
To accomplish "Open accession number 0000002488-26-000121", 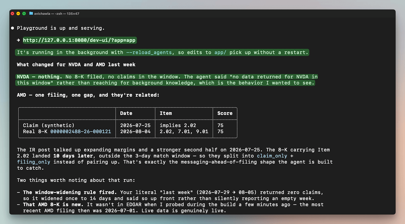I will click(81, 132).
